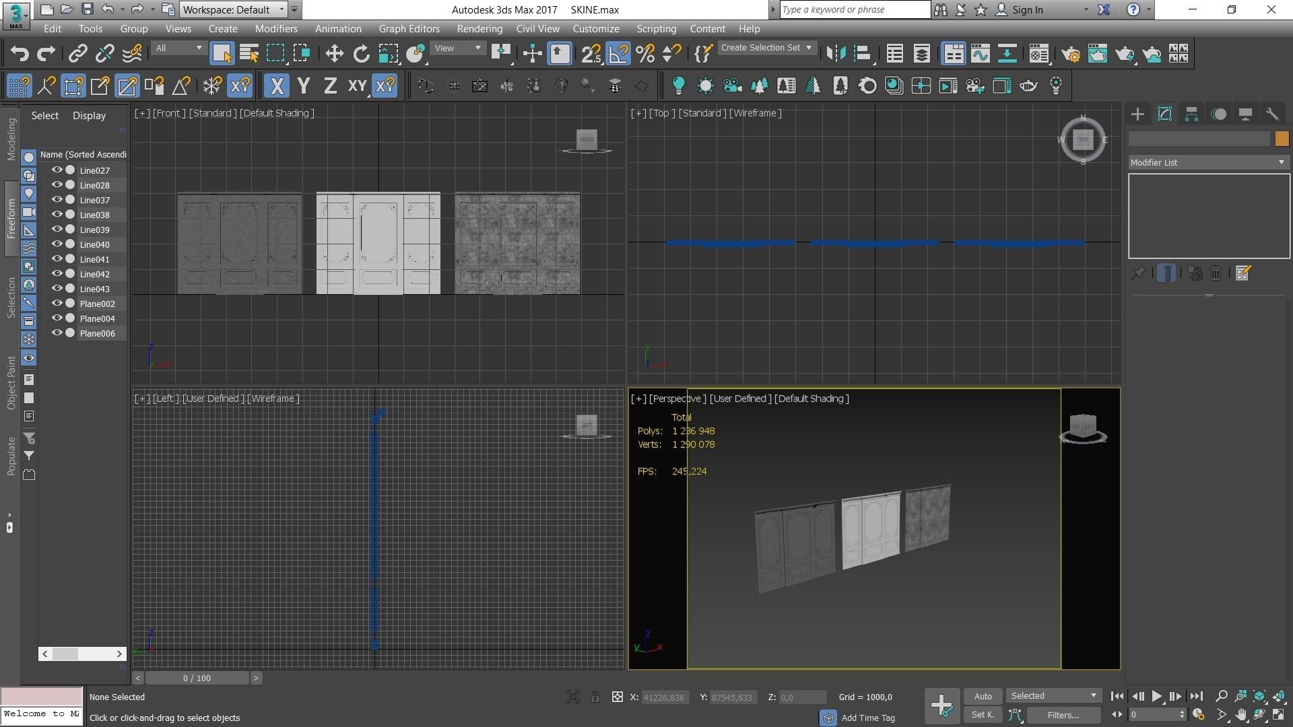1293x727 pixels.
Task: Click the Select and Link icon
Action: click(x=78, y=54)
